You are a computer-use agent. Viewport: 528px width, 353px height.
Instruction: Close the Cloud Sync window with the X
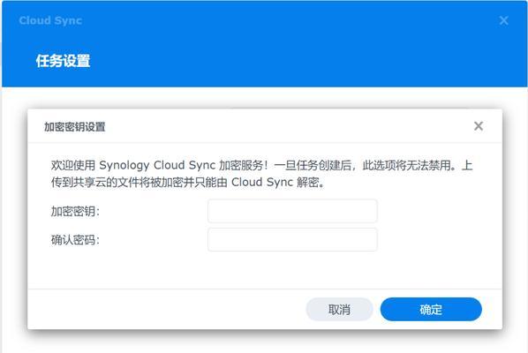(x=504, y=20)
